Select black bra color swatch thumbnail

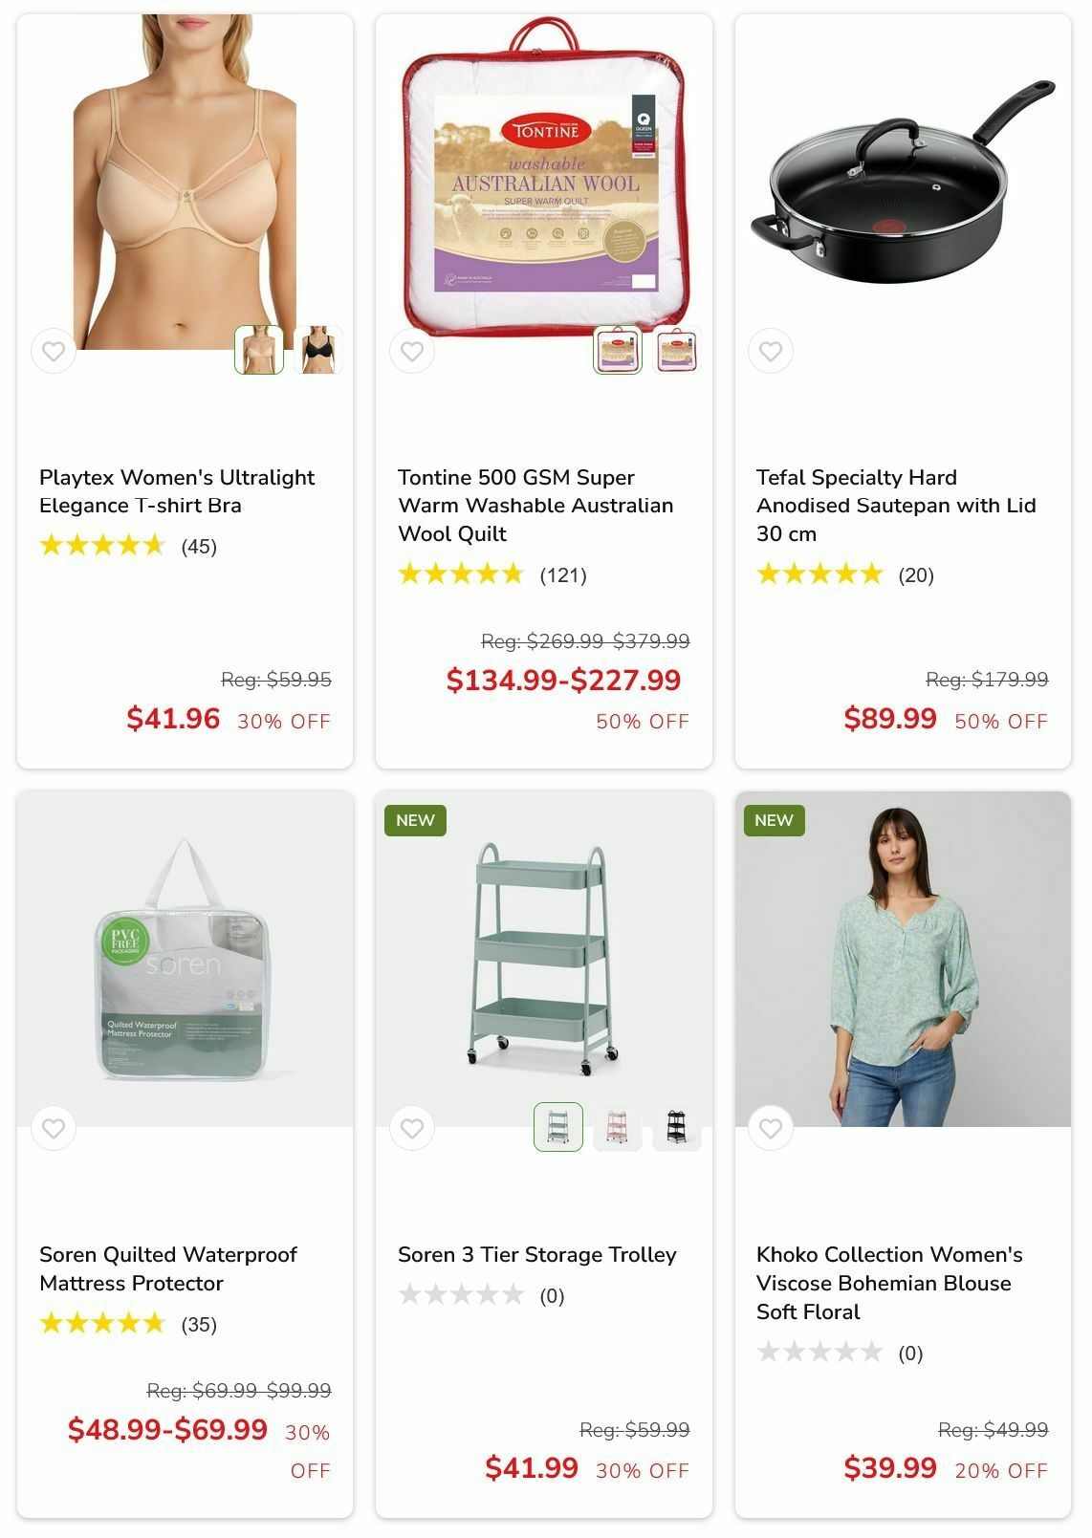(318, 350)
